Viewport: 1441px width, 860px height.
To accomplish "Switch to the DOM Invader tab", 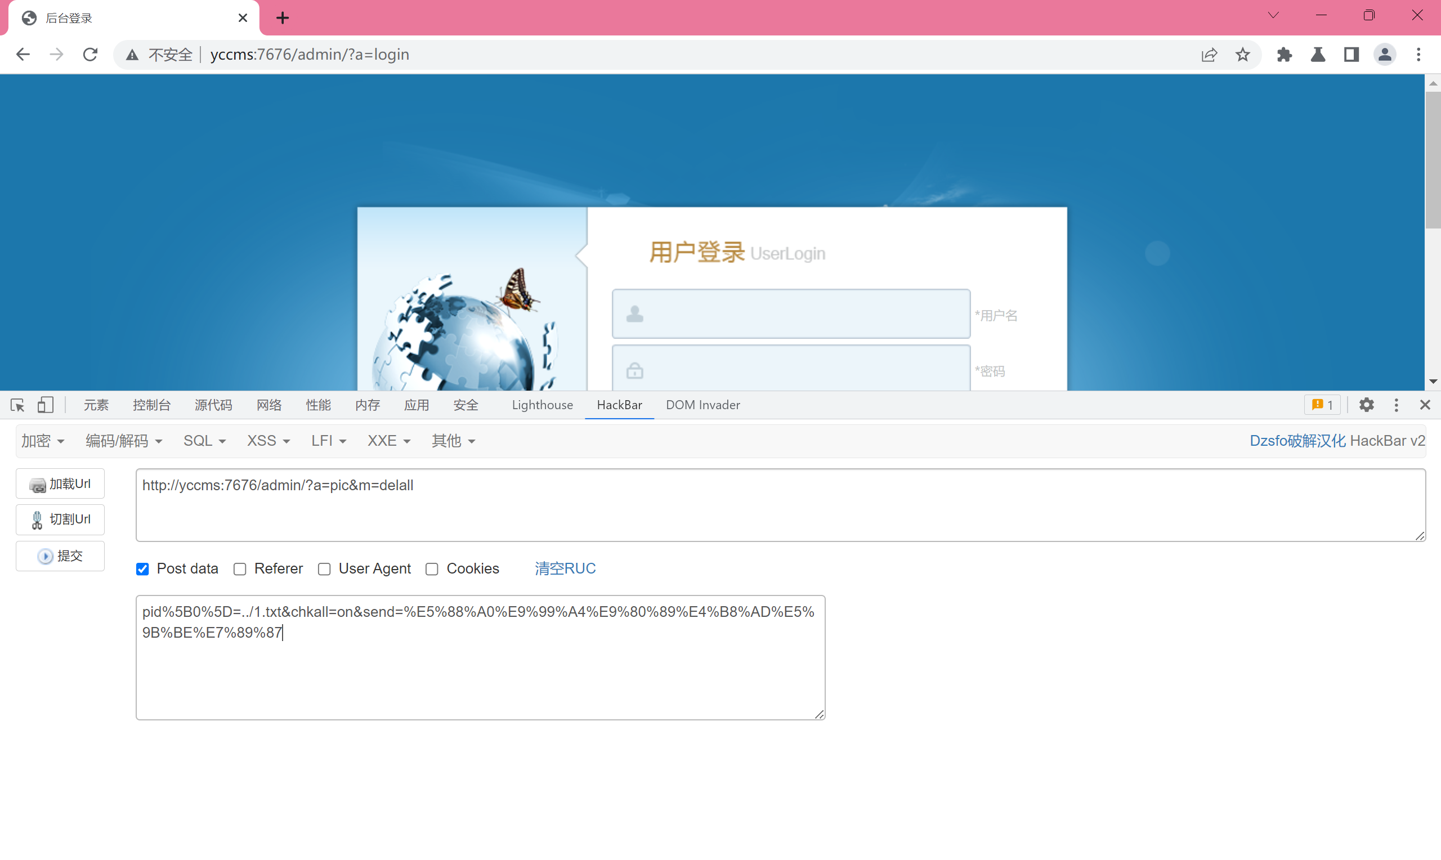I will tap(702, 405).
